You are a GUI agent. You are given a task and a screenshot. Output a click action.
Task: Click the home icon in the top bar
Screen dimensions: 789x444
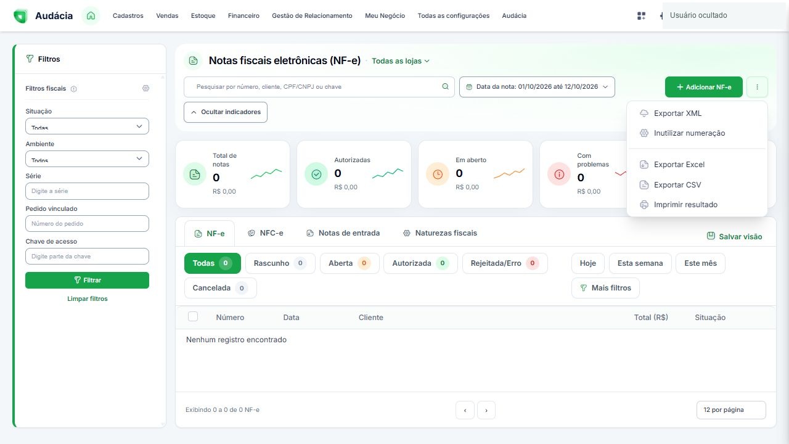coord(91,15)
